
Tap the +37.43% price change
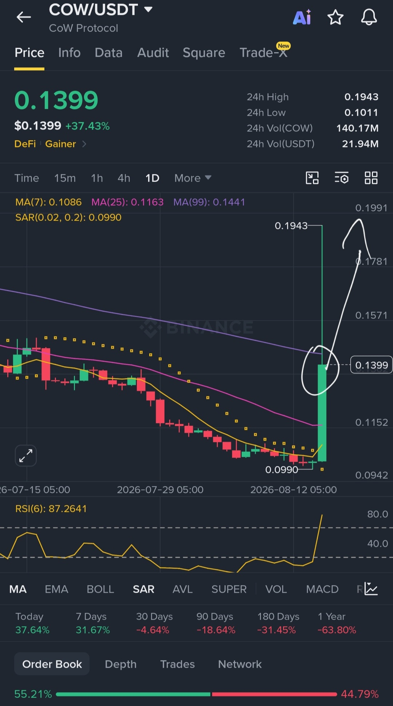[x=87, y=126]
